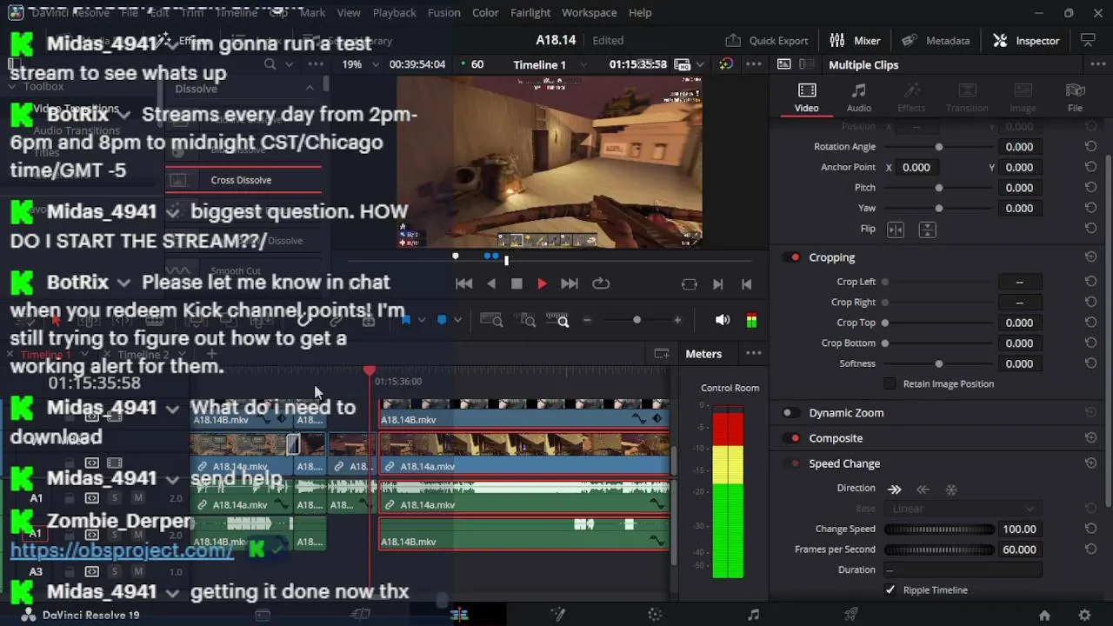Click the red Play button

[x=542, y=283]
